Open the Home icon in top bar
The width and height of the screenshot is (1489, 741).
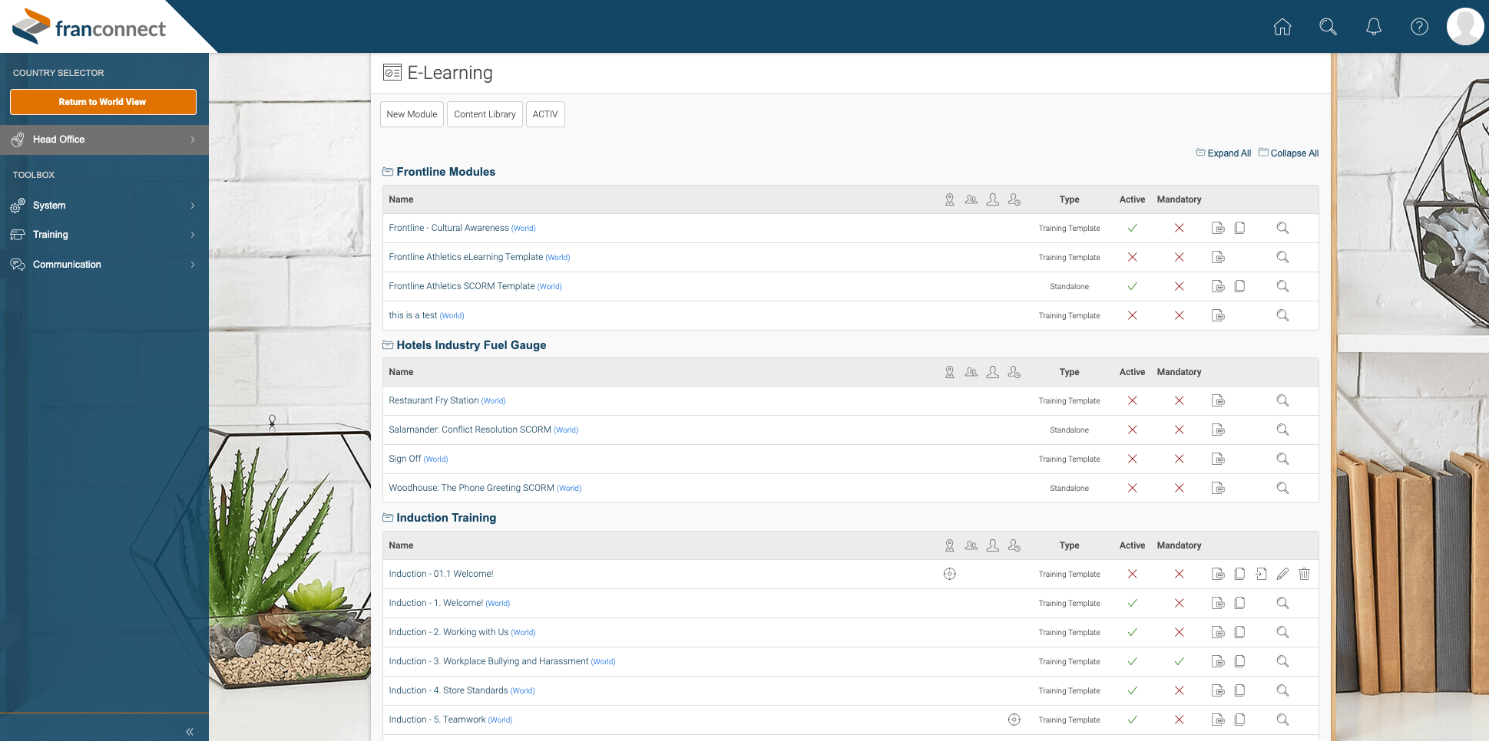coord(1282,27)
